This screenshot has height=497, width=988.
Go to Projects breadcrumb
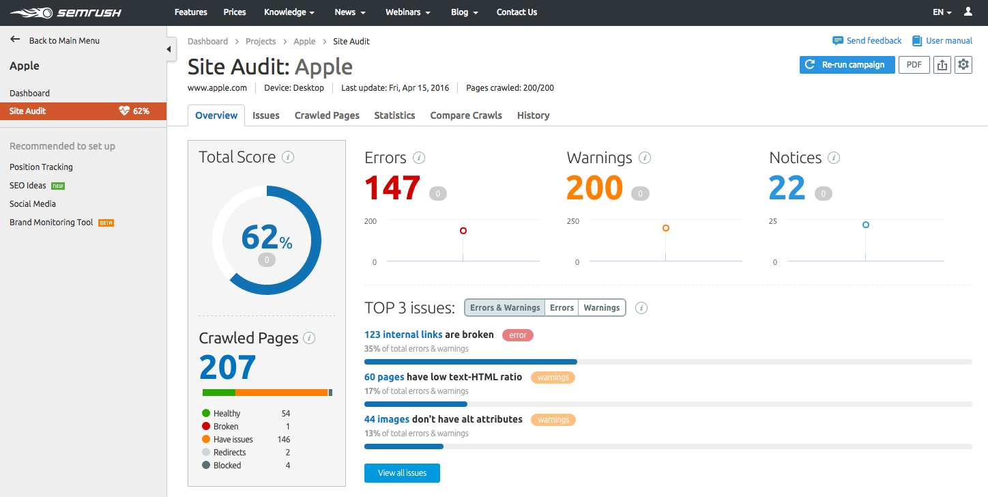click(x=261, y=42)
